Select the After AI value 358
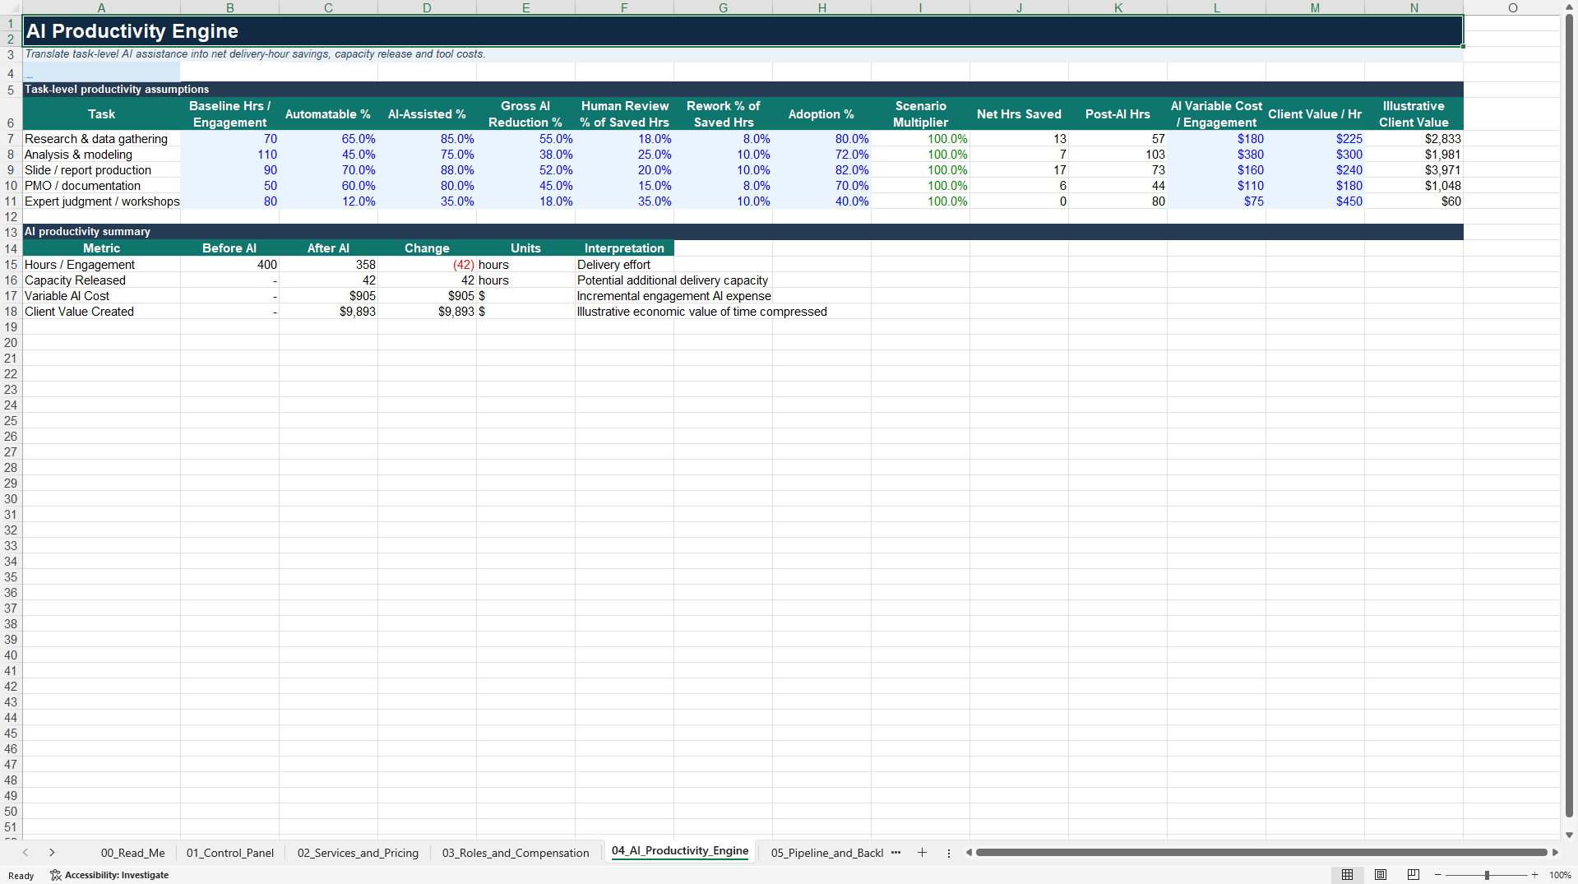This screenshot has width=1578, height=884. pyautogui.click(x=328, y=265)
